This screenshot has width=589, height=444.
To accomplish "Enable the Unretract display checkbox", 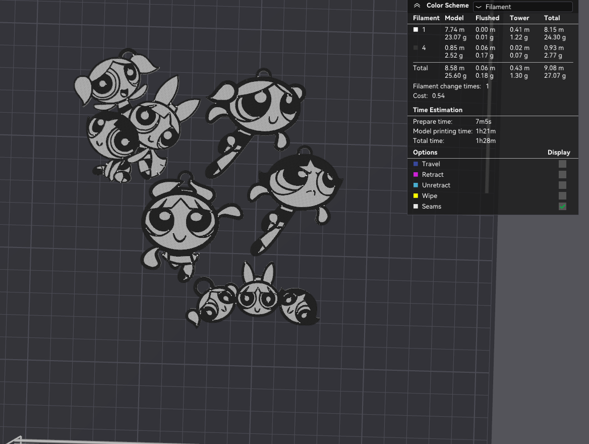I will click(x=562, y=185).
